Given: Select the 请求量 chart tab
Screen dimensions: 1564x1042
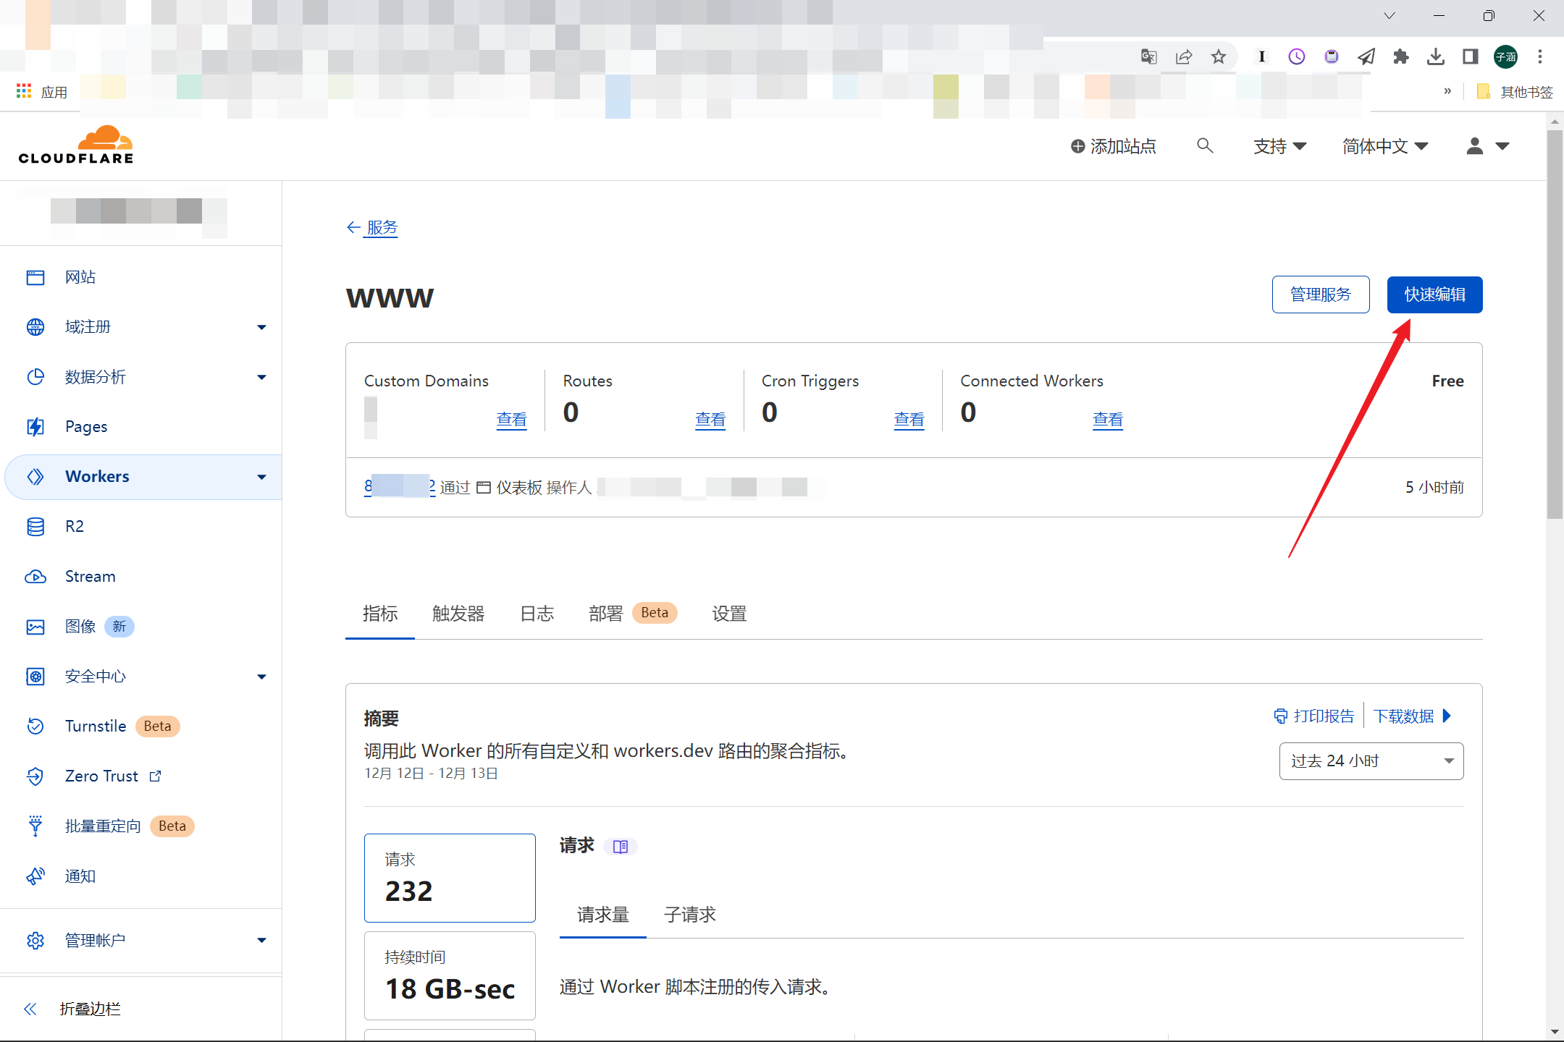Looking at the screenshot, I should pyautogui.click(x=603, y=915).
